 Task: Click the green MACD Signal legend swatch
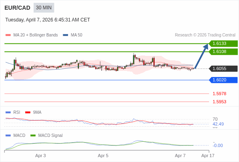coord(33,136)
